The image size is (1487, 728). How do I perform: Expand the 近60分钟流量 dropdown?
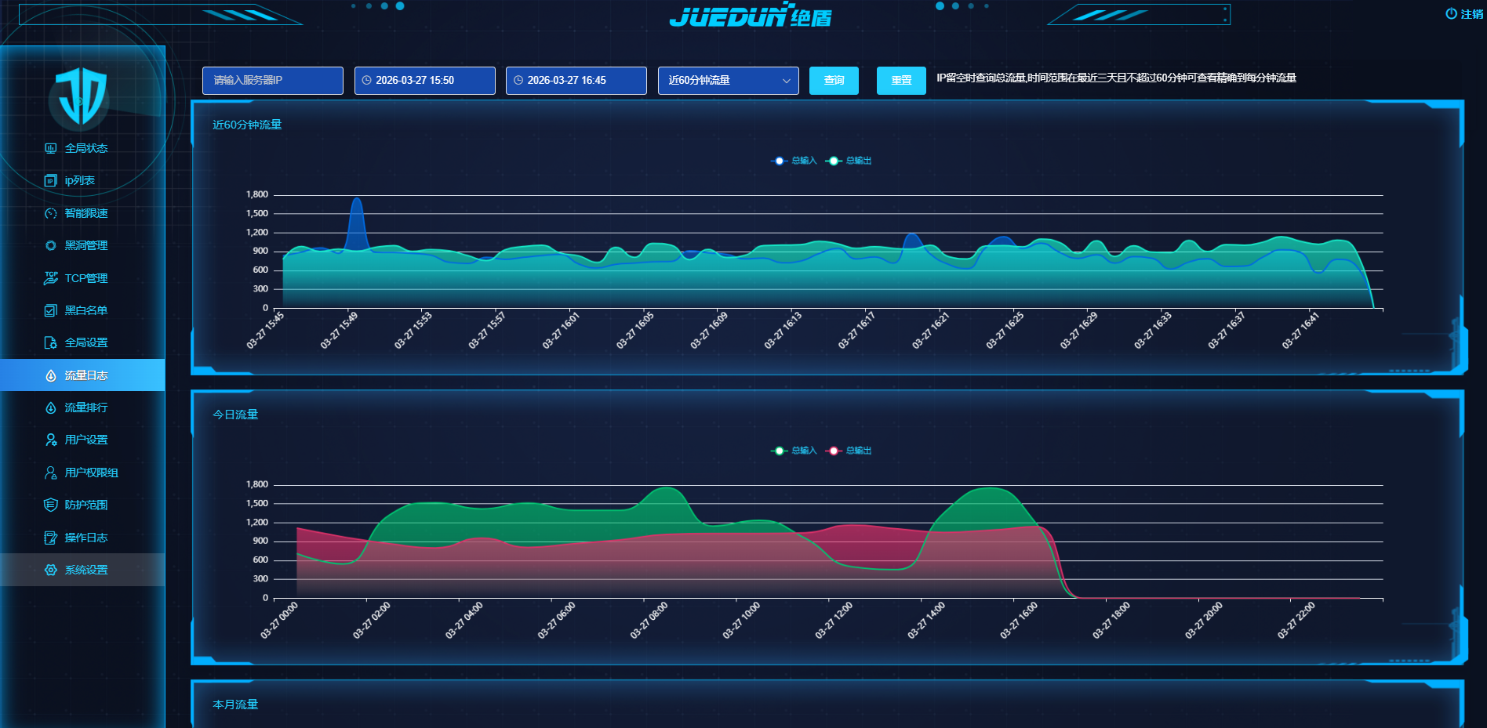coord(728,81)
